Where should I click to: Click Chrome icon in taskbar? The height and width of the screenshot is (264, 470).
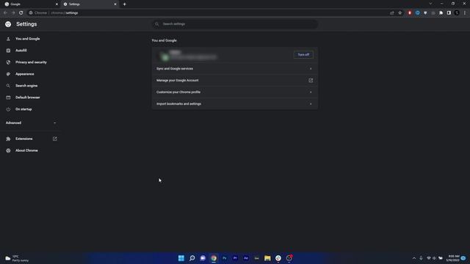[x=214, y=258]
